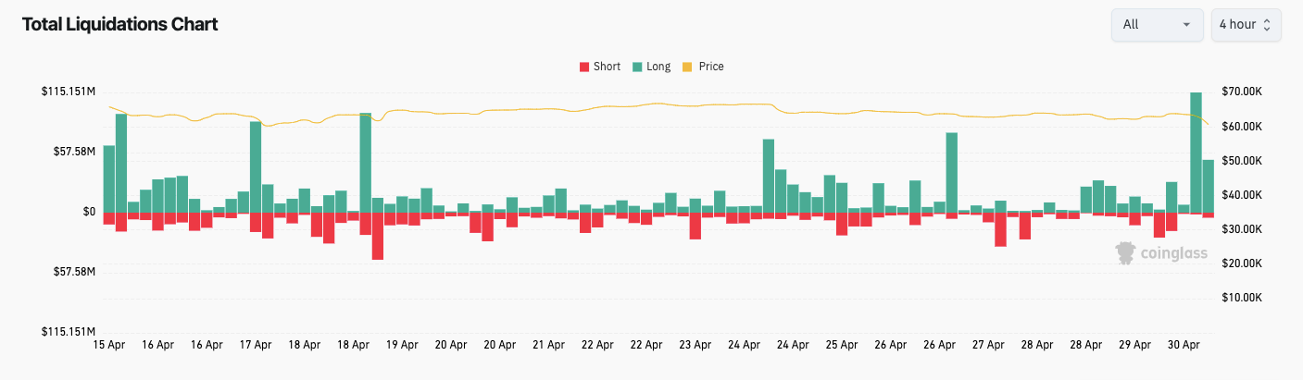This screenshot has width=1303, height=380.
Task: Click the caret arrow in All dropdown
Action: click(1186, 25)
